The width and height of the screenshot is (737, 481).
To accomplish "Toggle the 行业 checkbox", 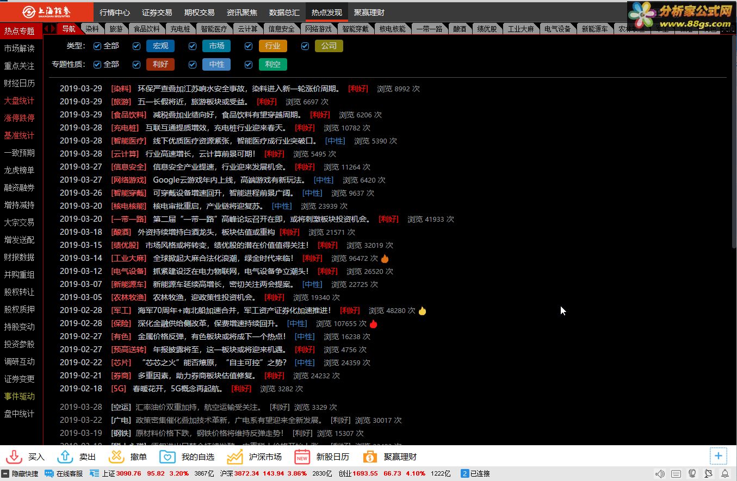I will 249,47.
